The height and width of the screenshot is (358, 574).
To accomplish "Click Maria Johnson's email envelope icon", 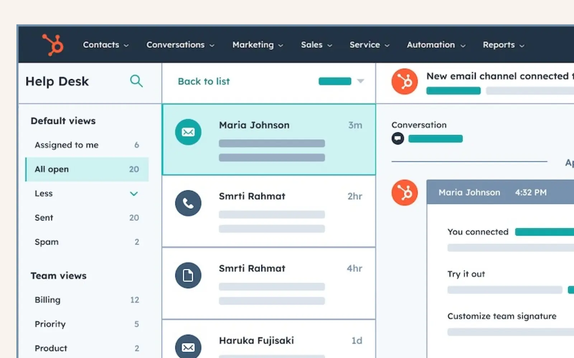I will (188, 132).
